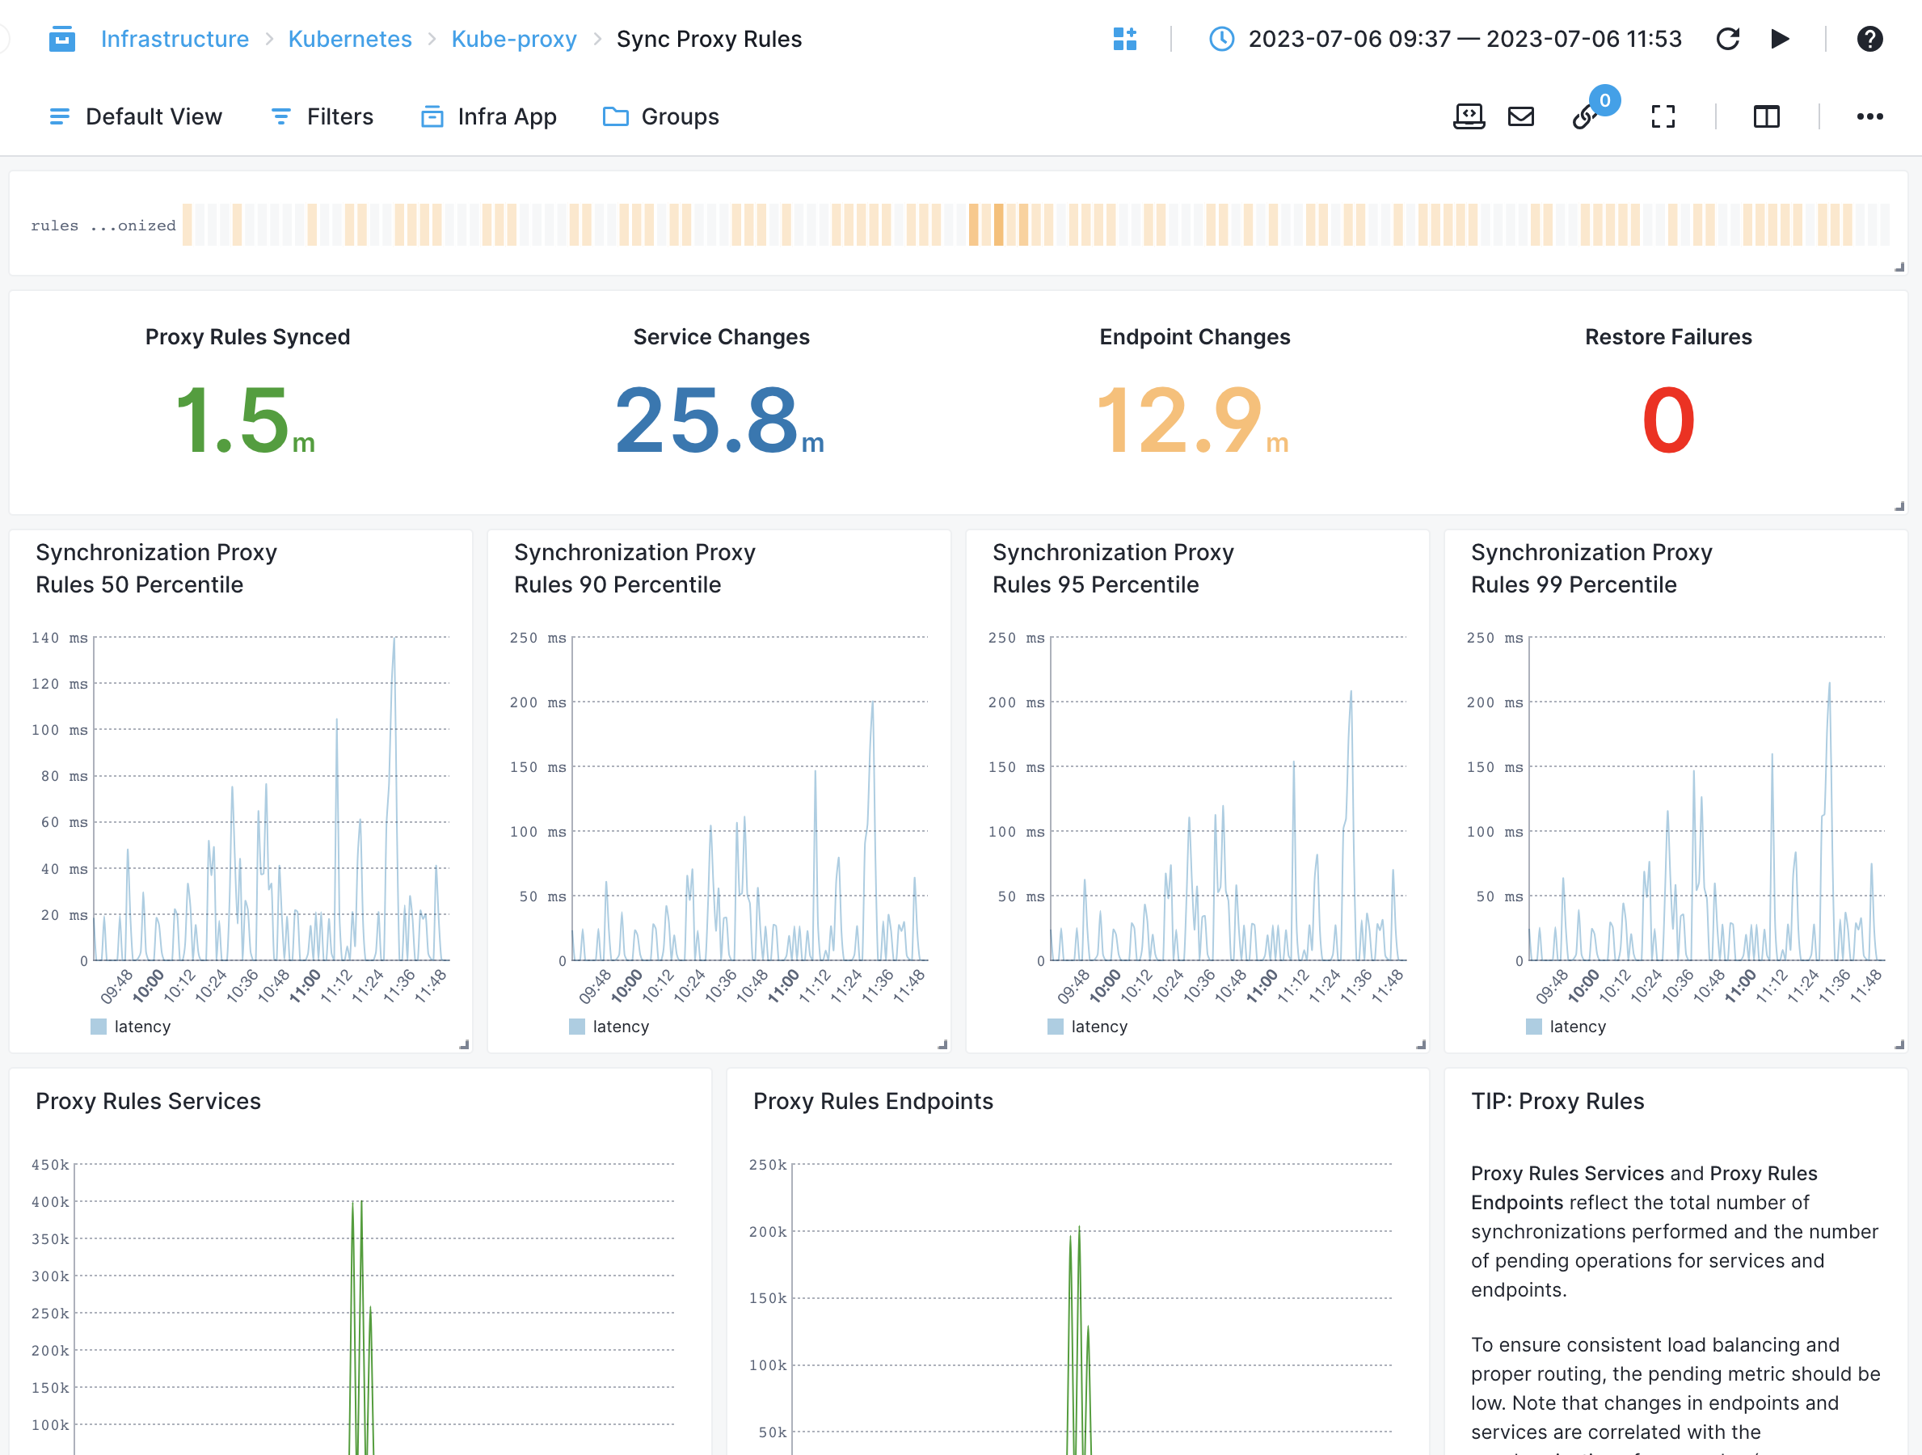Click the archive box icon beside Infrastructure

[x=61, y=39]
